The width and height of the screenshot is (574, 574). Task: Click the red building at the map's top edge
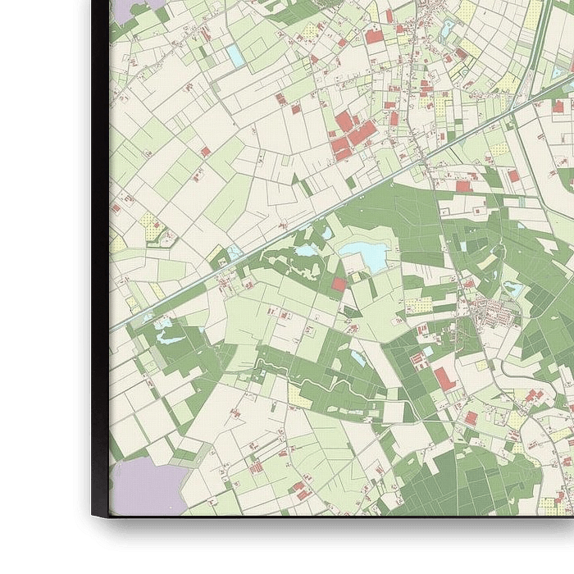coord(374,36)
